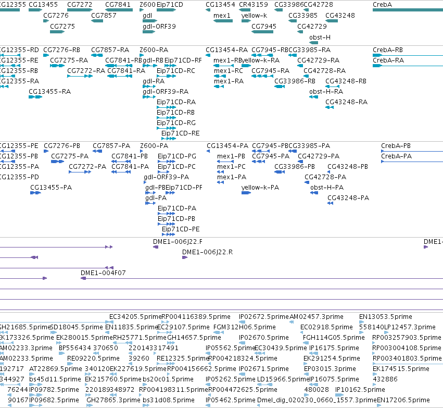Click protein CG43248-PA
Screen dimensions: 443x408
tap(348, 198)
